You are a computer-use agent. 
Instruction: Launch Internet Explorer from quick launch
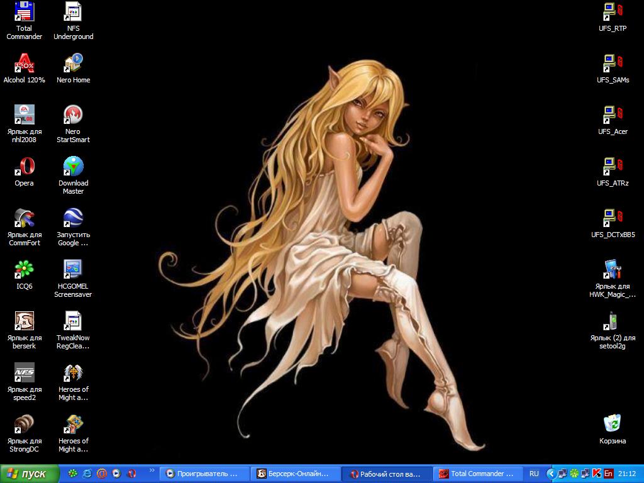(x=87, y=474)
